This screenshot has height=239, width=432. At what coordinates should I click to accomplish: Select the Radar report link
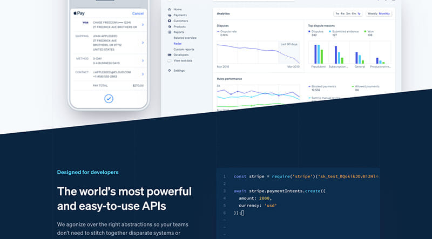[178, 44]
